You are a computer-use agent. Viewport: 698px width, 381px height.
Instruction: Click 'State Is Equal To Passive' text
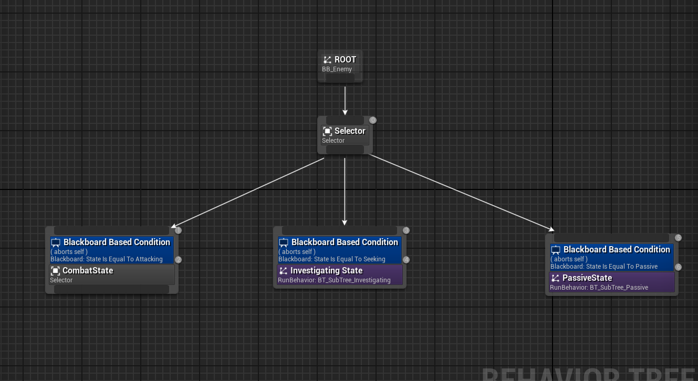click(x=621, y=267)
